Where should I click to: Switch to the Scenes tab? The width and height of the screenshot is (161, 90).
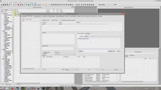(x=66, y=16)
